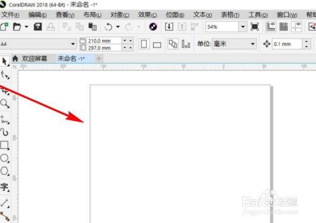Click the ruler origin corner box
The width and height of the screenshot is (316, 223).
click(15, 67)
